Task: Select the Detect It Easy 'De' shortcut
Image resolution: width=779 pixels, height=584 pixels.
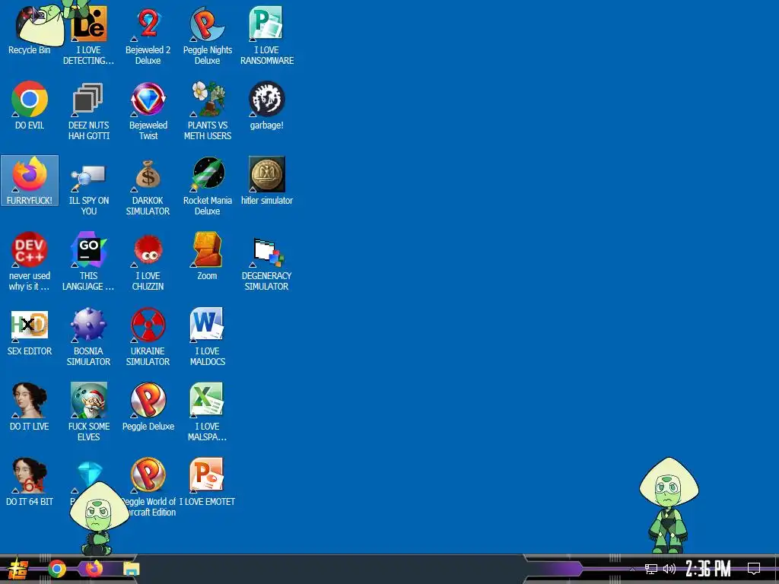Action: pos(88,35)
